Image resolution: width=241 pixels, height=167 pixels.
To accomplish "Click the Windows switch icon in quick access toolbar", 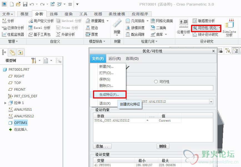I will (x=59, y=4).
